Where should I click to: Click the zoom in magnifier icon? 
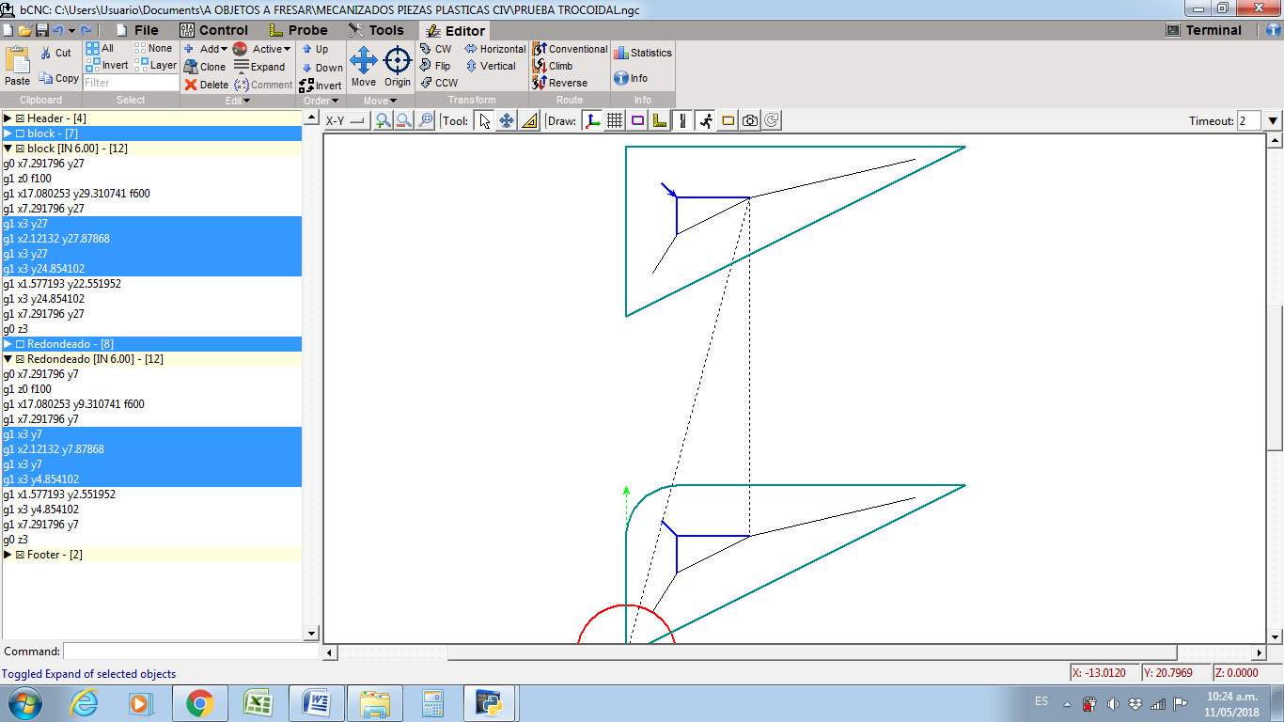(x=383, y=120)
